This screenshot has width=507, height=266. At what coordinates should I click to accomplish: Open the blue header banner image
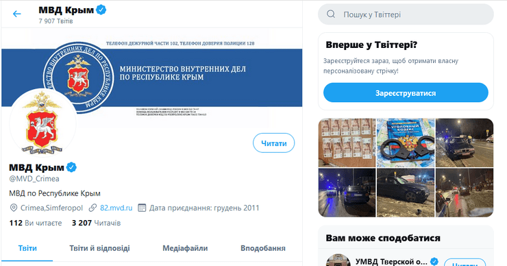coord(152,77)
